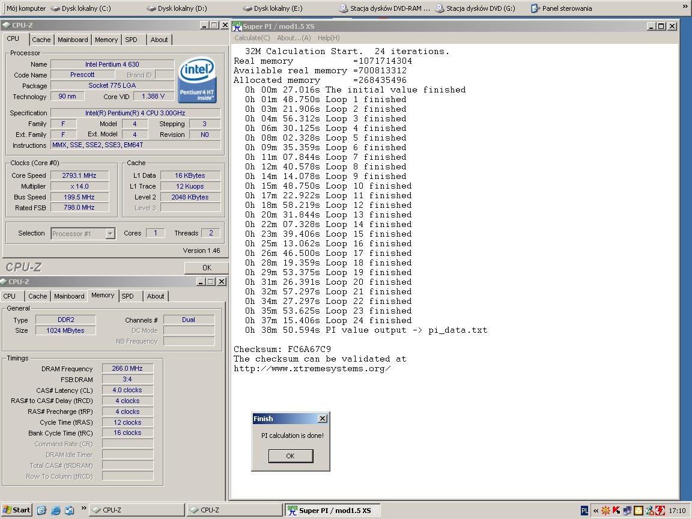Open the Start menu
Image resolution: width=692 pixels, height=519 pixels.
pos(16,510)
